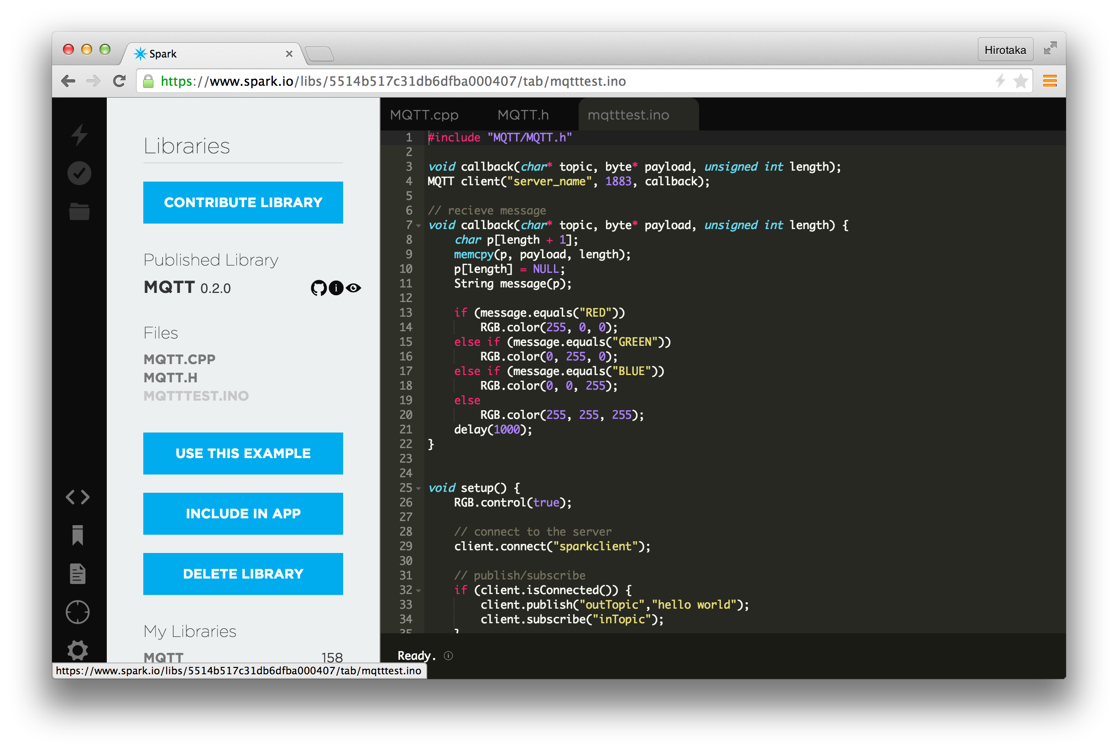The height and width of the screenshot is (751, 1118).
Task: Open the Libraries bookmark icon in sidebar
Action: [x=78, y=535]
